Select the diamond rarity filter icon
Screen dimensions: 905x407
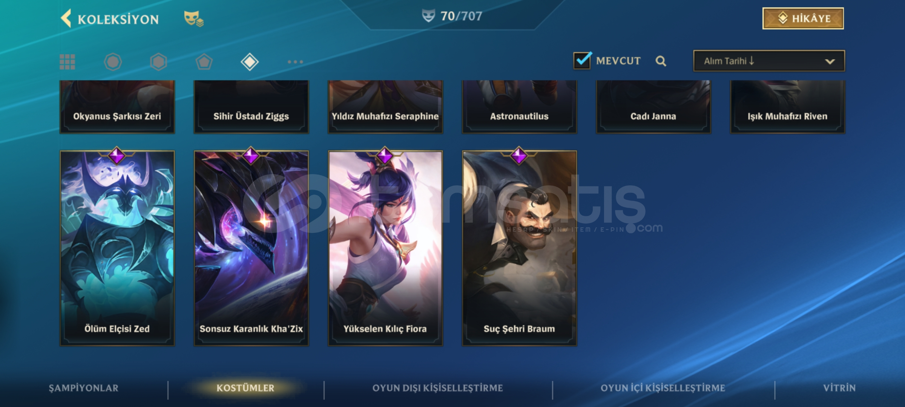tap(250, 62)
